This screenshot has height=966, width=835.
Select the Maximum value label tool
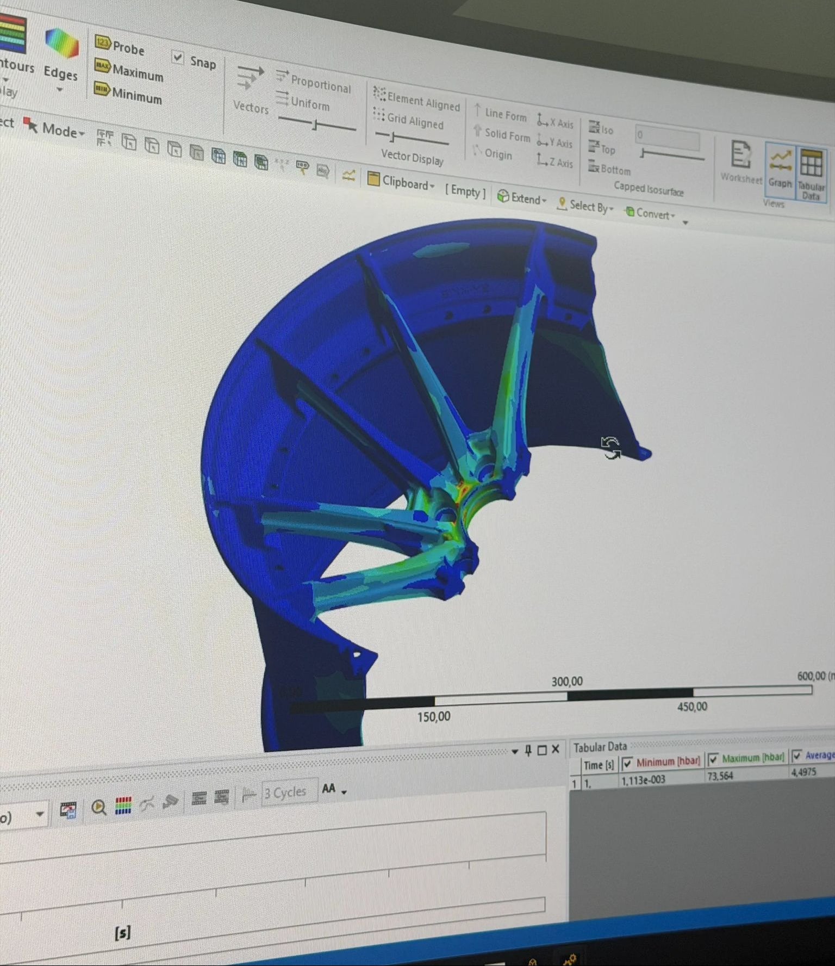[x=129, y=71]
